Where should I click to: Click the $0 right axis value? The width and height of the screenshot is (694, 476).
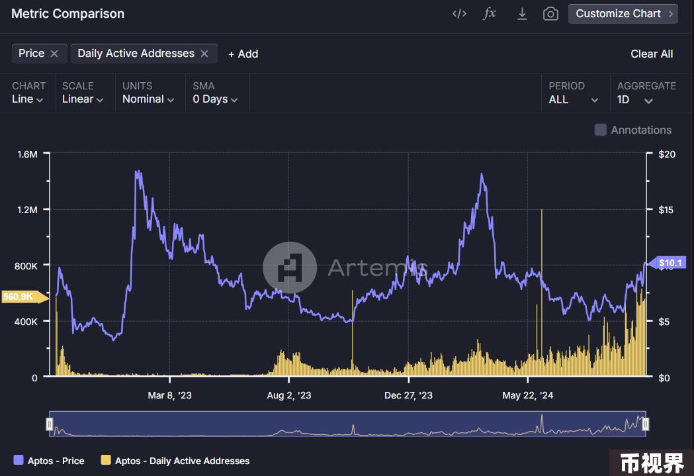pyautogui.click(x=664, y=378)
